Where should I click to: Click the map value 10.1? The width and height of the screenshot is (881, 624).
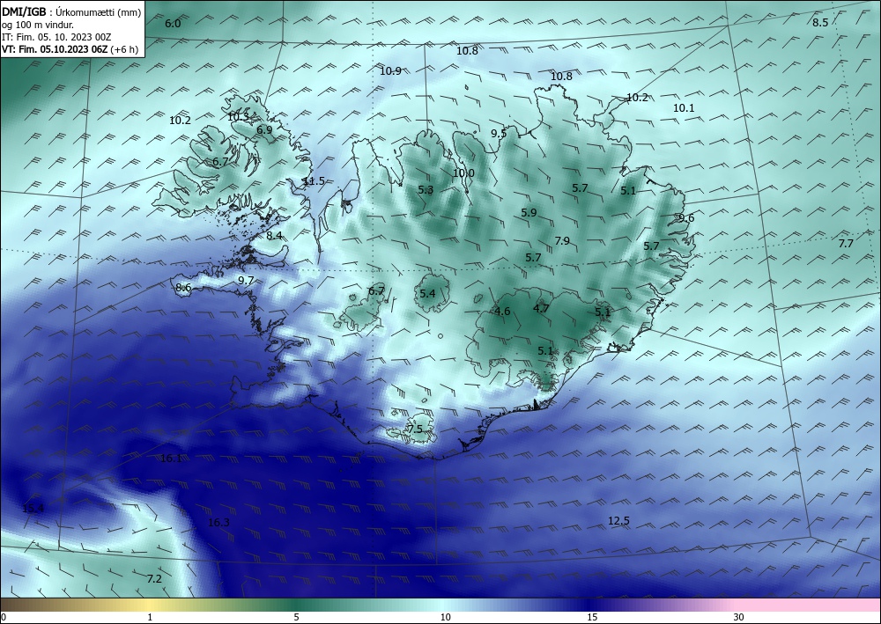click(684, 107)
